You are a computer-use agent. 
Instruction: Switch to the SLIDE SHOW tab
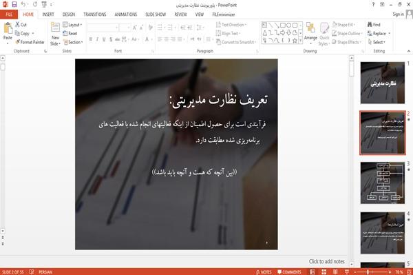[x=156, y=14]
